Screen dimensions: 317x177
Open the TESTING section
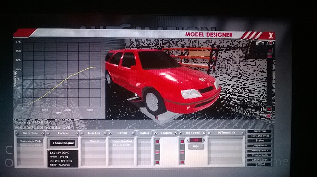click(260, 165)
